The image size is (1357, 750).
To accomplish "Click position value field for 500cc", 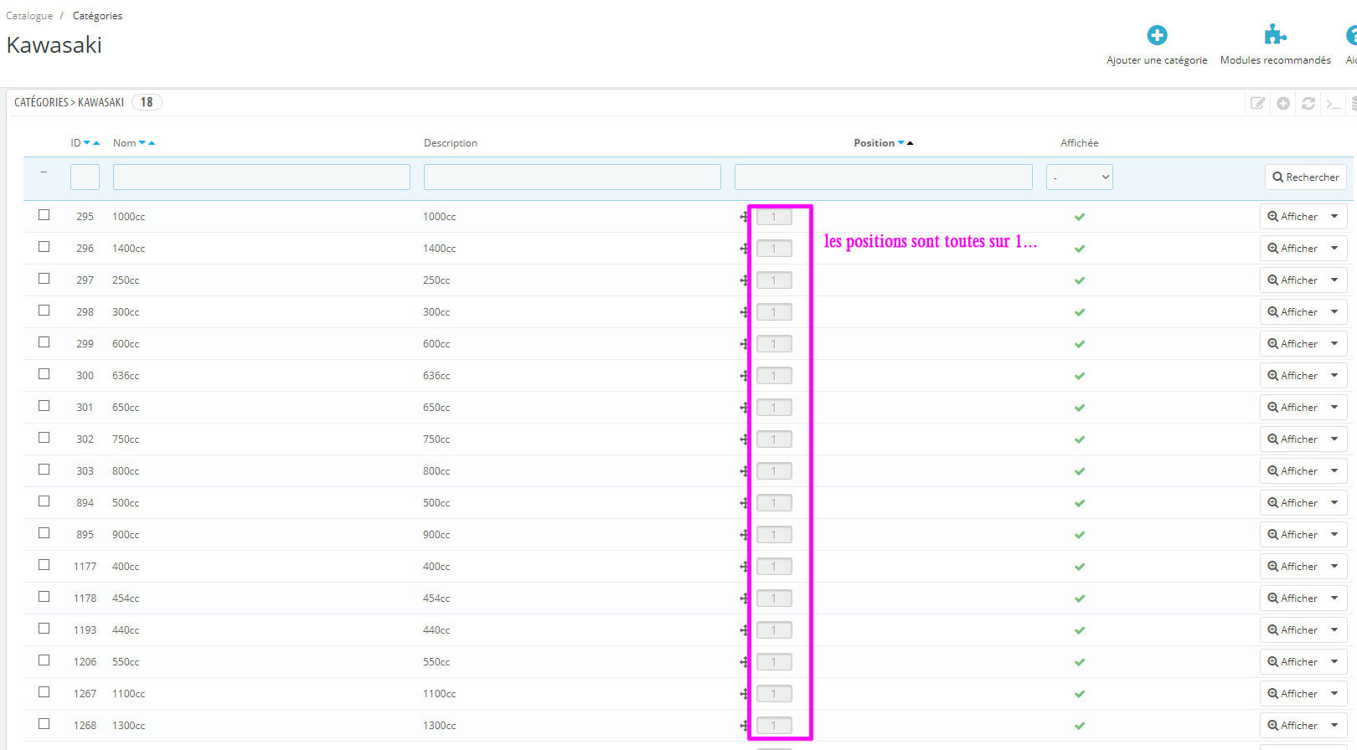I will pos(774,503).
